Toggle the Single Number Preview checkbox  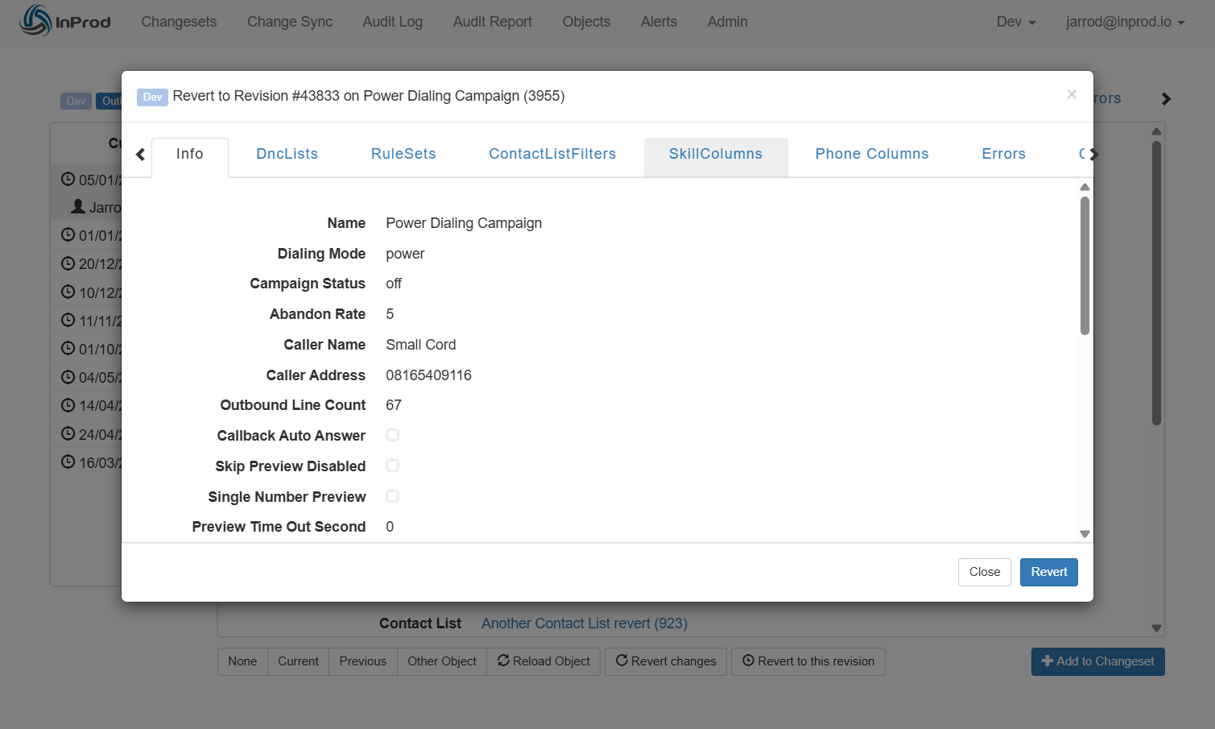click(393, 497)
